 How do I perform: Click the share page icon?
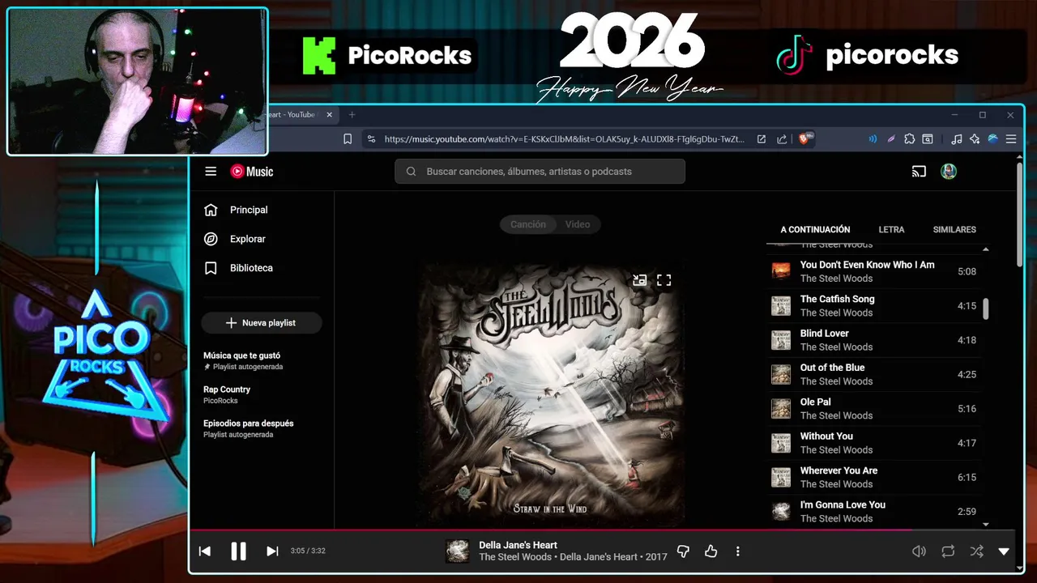(782, 139)
